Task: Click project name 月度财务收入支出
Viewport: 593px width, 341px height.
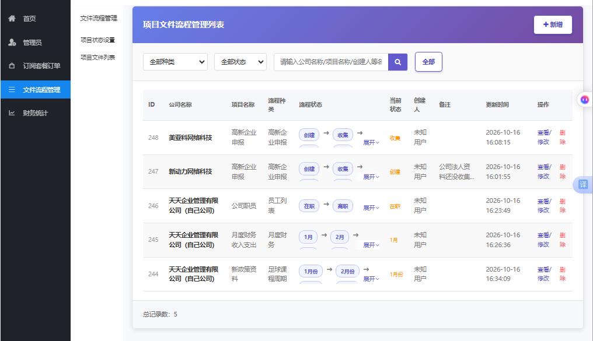Action: coord(244,240)
